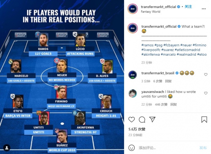Open the emoji picker smiley icon
This screenshot has height=154, width=211.
pos(131,148)
